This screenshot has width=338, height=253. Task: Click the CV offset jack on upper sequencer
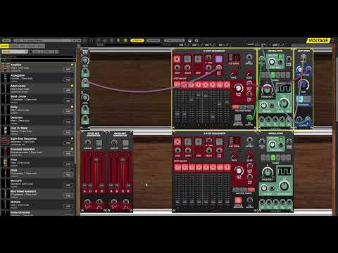tap(249, 57)
